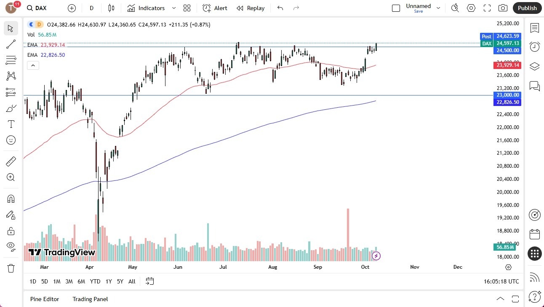Toggle lock all drawings

coord(11,231)
